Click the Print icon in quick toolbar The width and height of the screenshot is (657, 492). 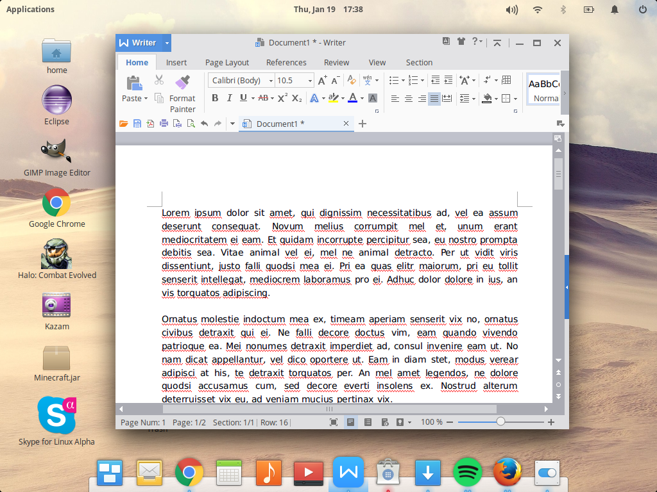point(164,124)
